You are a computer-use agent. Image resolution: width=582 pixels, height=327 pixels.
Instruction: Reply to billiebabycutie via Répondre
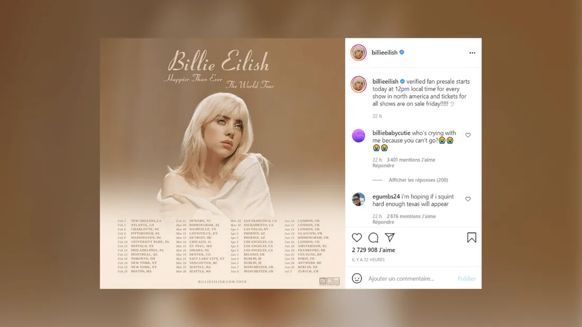pyautogui.click(x=383, y=166)
